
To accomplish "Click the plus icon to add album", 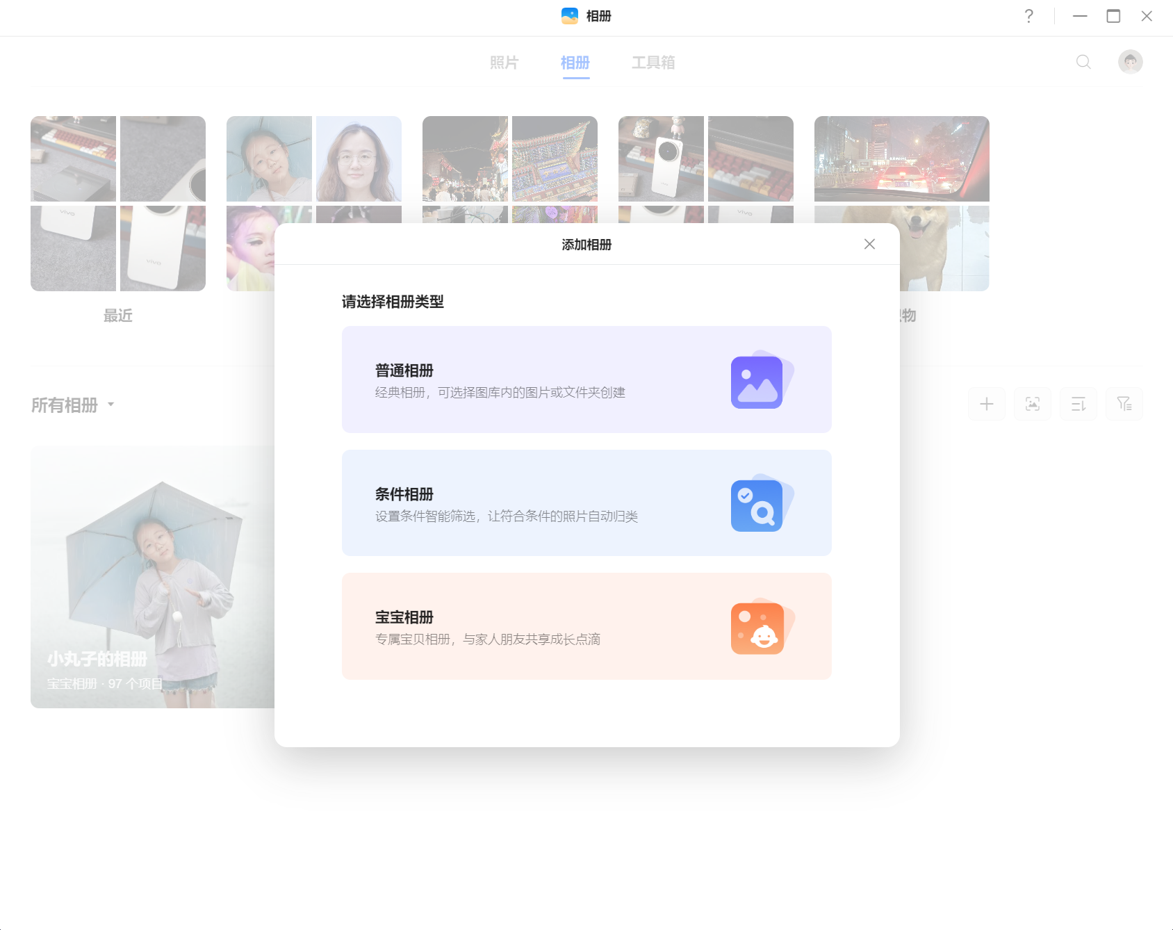I will [x=987, y=404].
